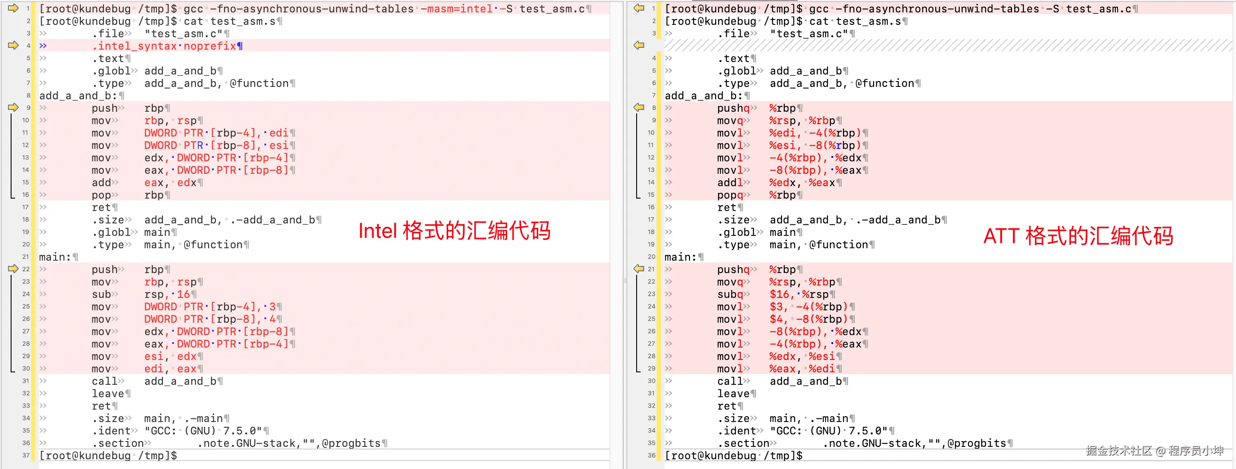Viewport: 1236px width, 469px height.
Task: Click line number 17 in the left pane
Action: pos(25,207)
